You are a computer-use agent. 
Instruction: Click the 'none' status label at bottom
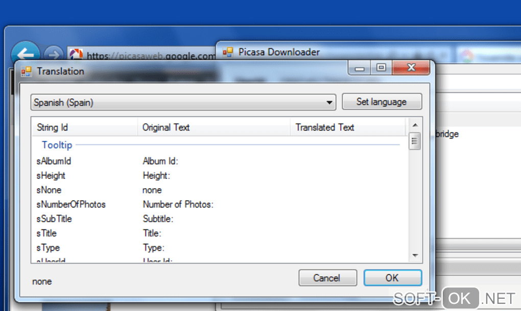point(42,281)
